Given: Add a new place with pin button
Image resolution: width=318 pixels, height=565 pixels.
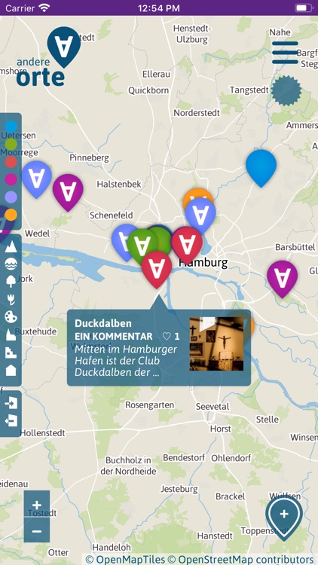Looking at the screenshot, I should tap(284, 518).
